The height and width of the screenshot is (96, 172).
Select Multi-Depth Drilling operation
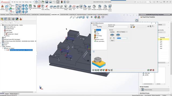click(66, 7)
